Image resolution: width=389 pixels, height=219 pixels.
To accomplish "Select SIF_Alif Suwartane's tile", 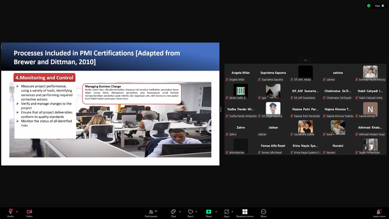I will [305, 91].
